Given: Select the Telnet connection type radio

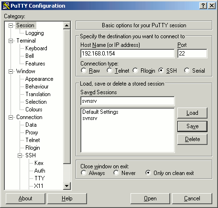Looking at the screenshot, I should (109, 70).
